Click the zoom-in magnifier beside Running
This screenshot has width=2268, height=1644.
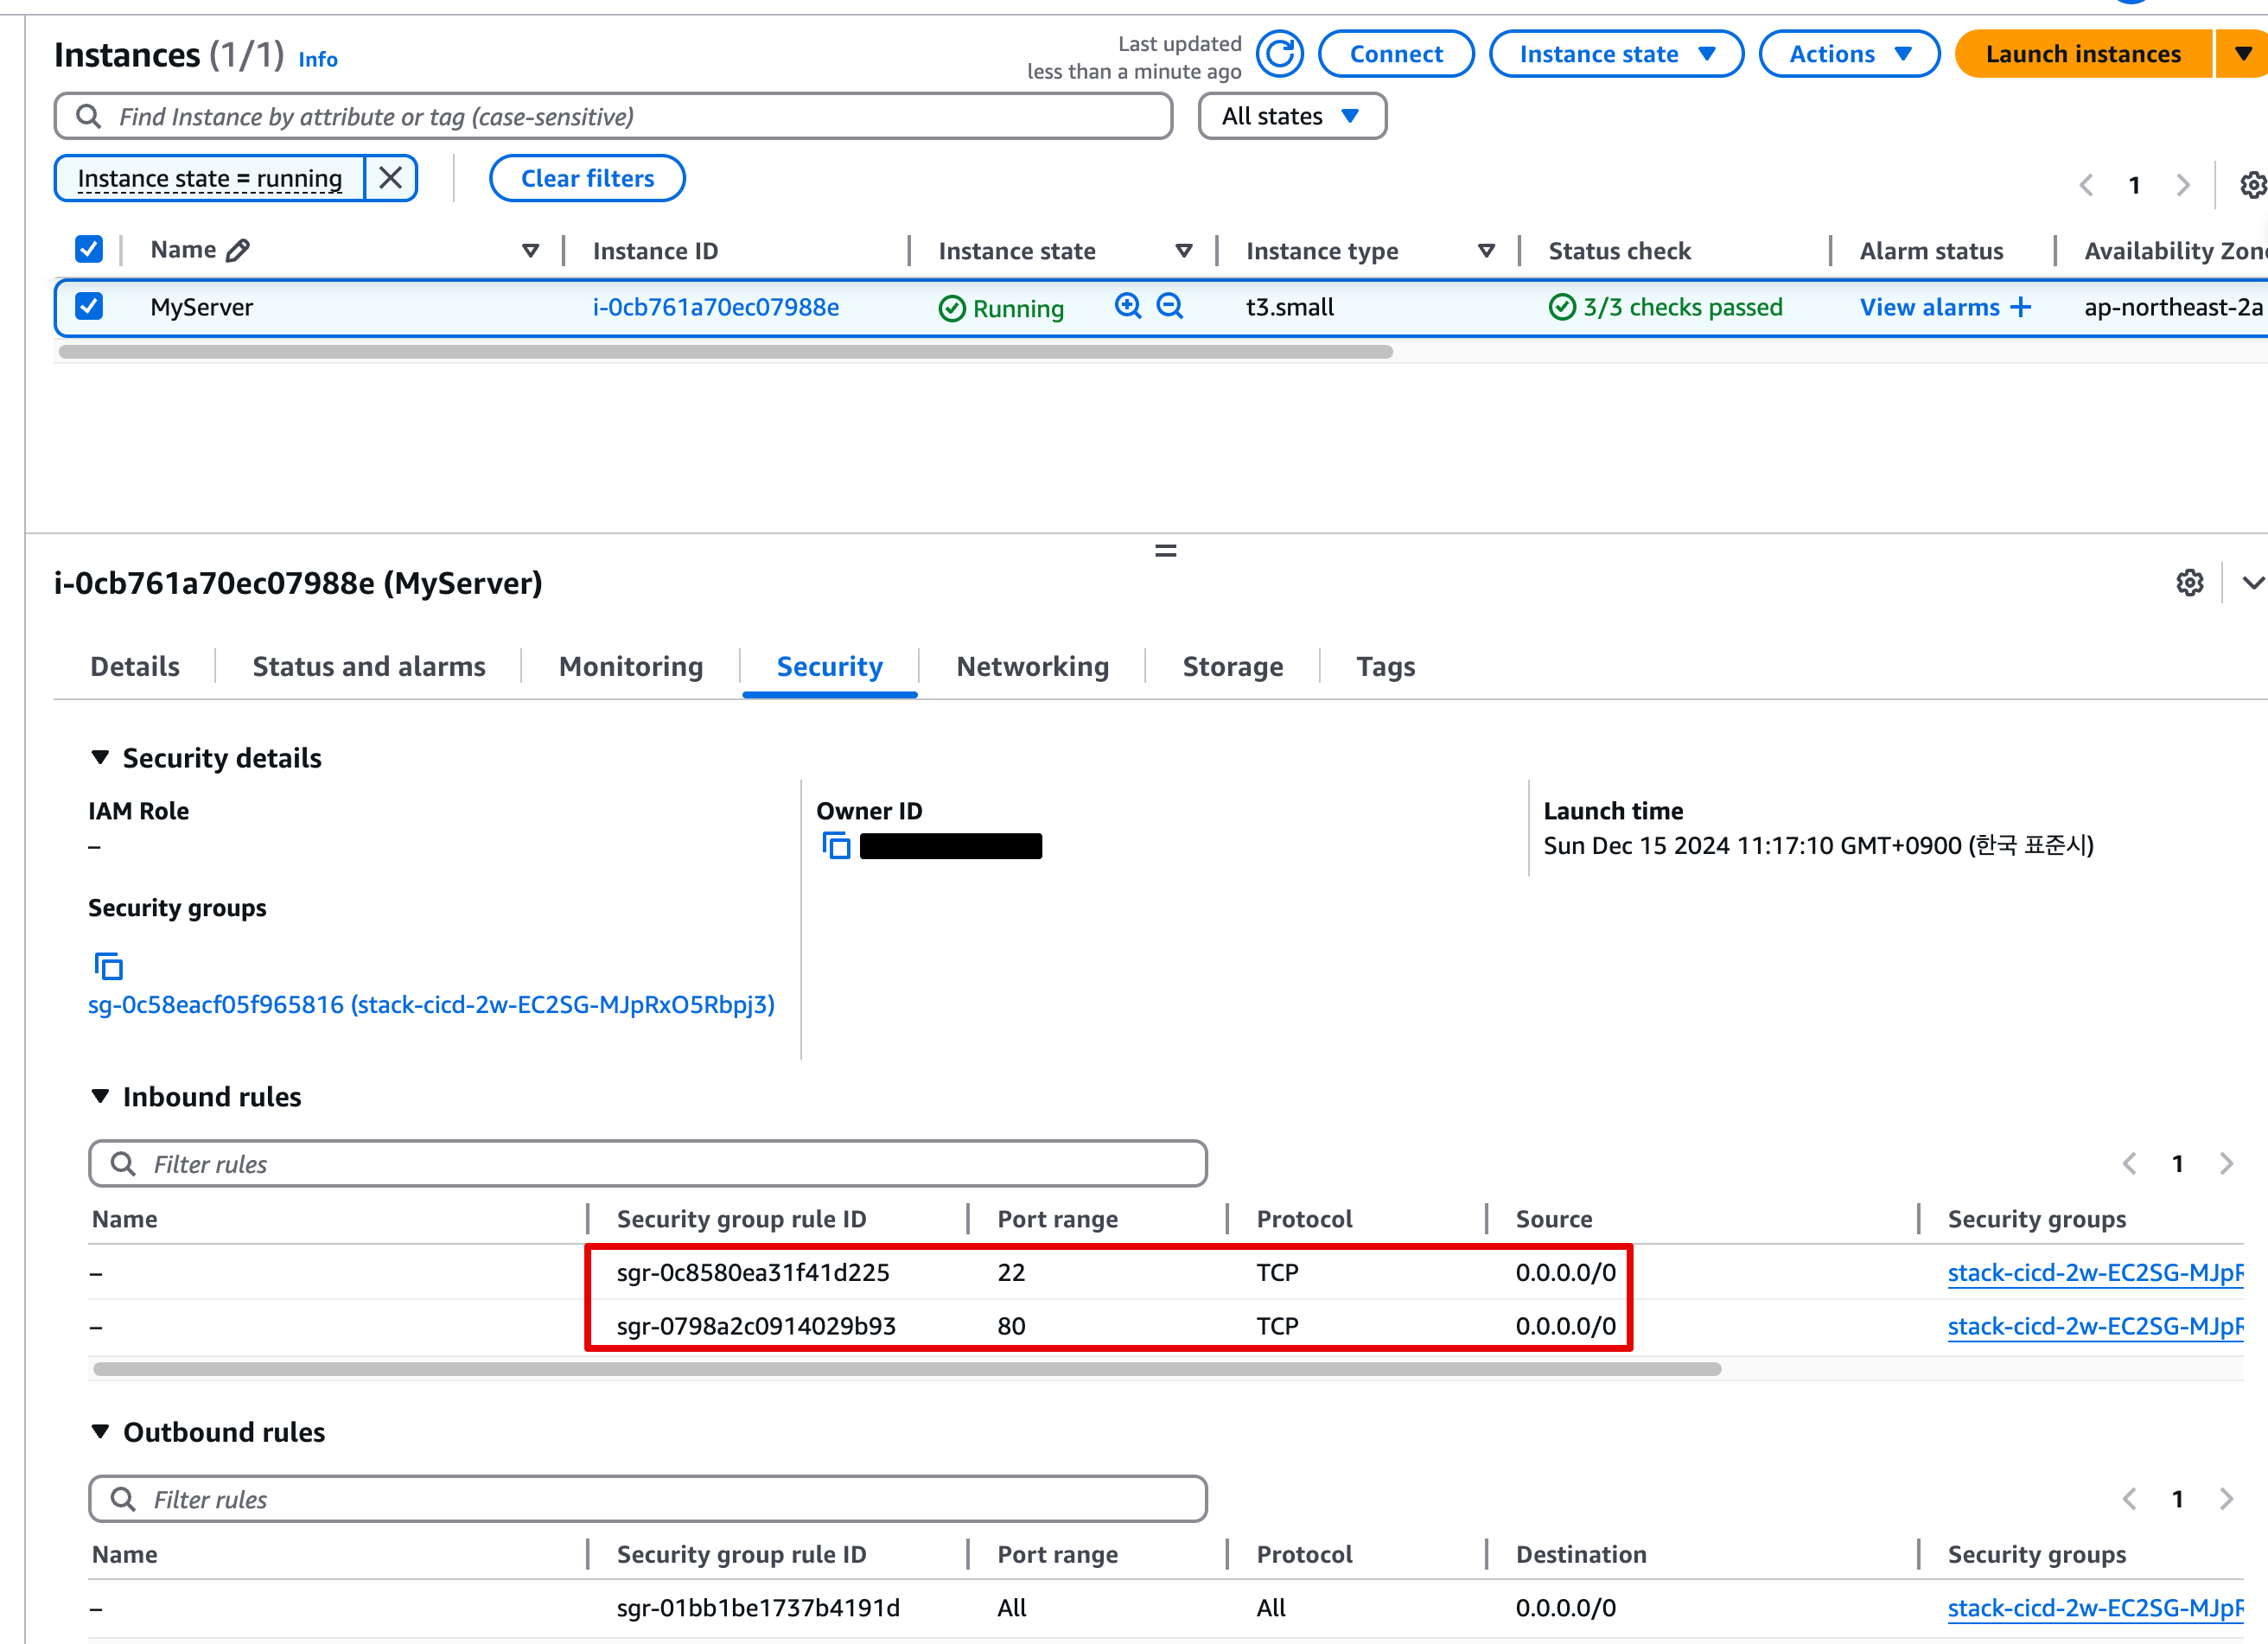pos(1128,306)
